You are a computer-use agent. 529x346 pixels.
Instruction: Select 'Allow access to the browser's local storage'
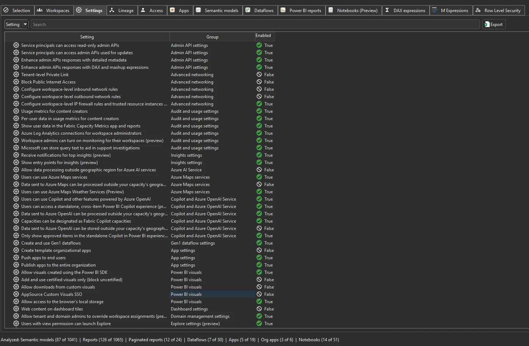coord(62,302)
